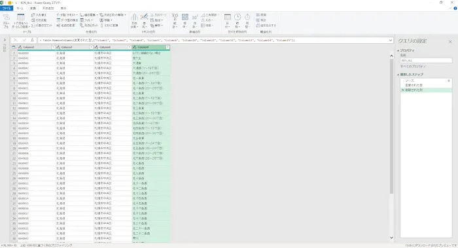Open the Trigonometry (三角関数) dropdown
Viewport: 458px width, 248px height.
point(210,15)
